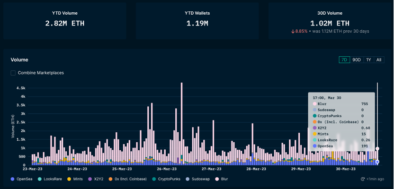Show the All time range
394x189 pixels.
pos(379,60)
